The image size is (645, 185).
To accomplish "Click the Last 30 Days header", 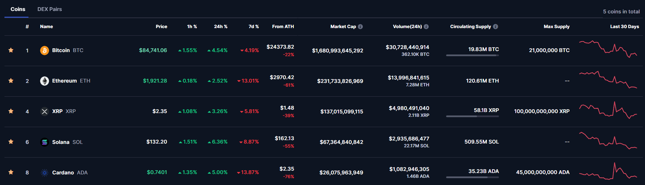I will 624,27.
